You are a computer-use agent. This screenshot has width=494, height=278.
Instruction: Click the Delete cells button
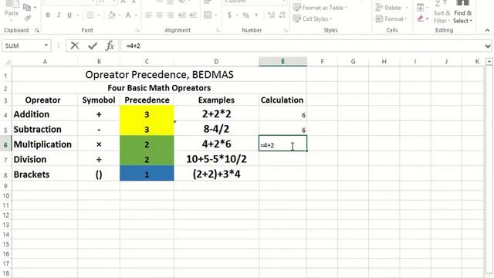point(391,8)
